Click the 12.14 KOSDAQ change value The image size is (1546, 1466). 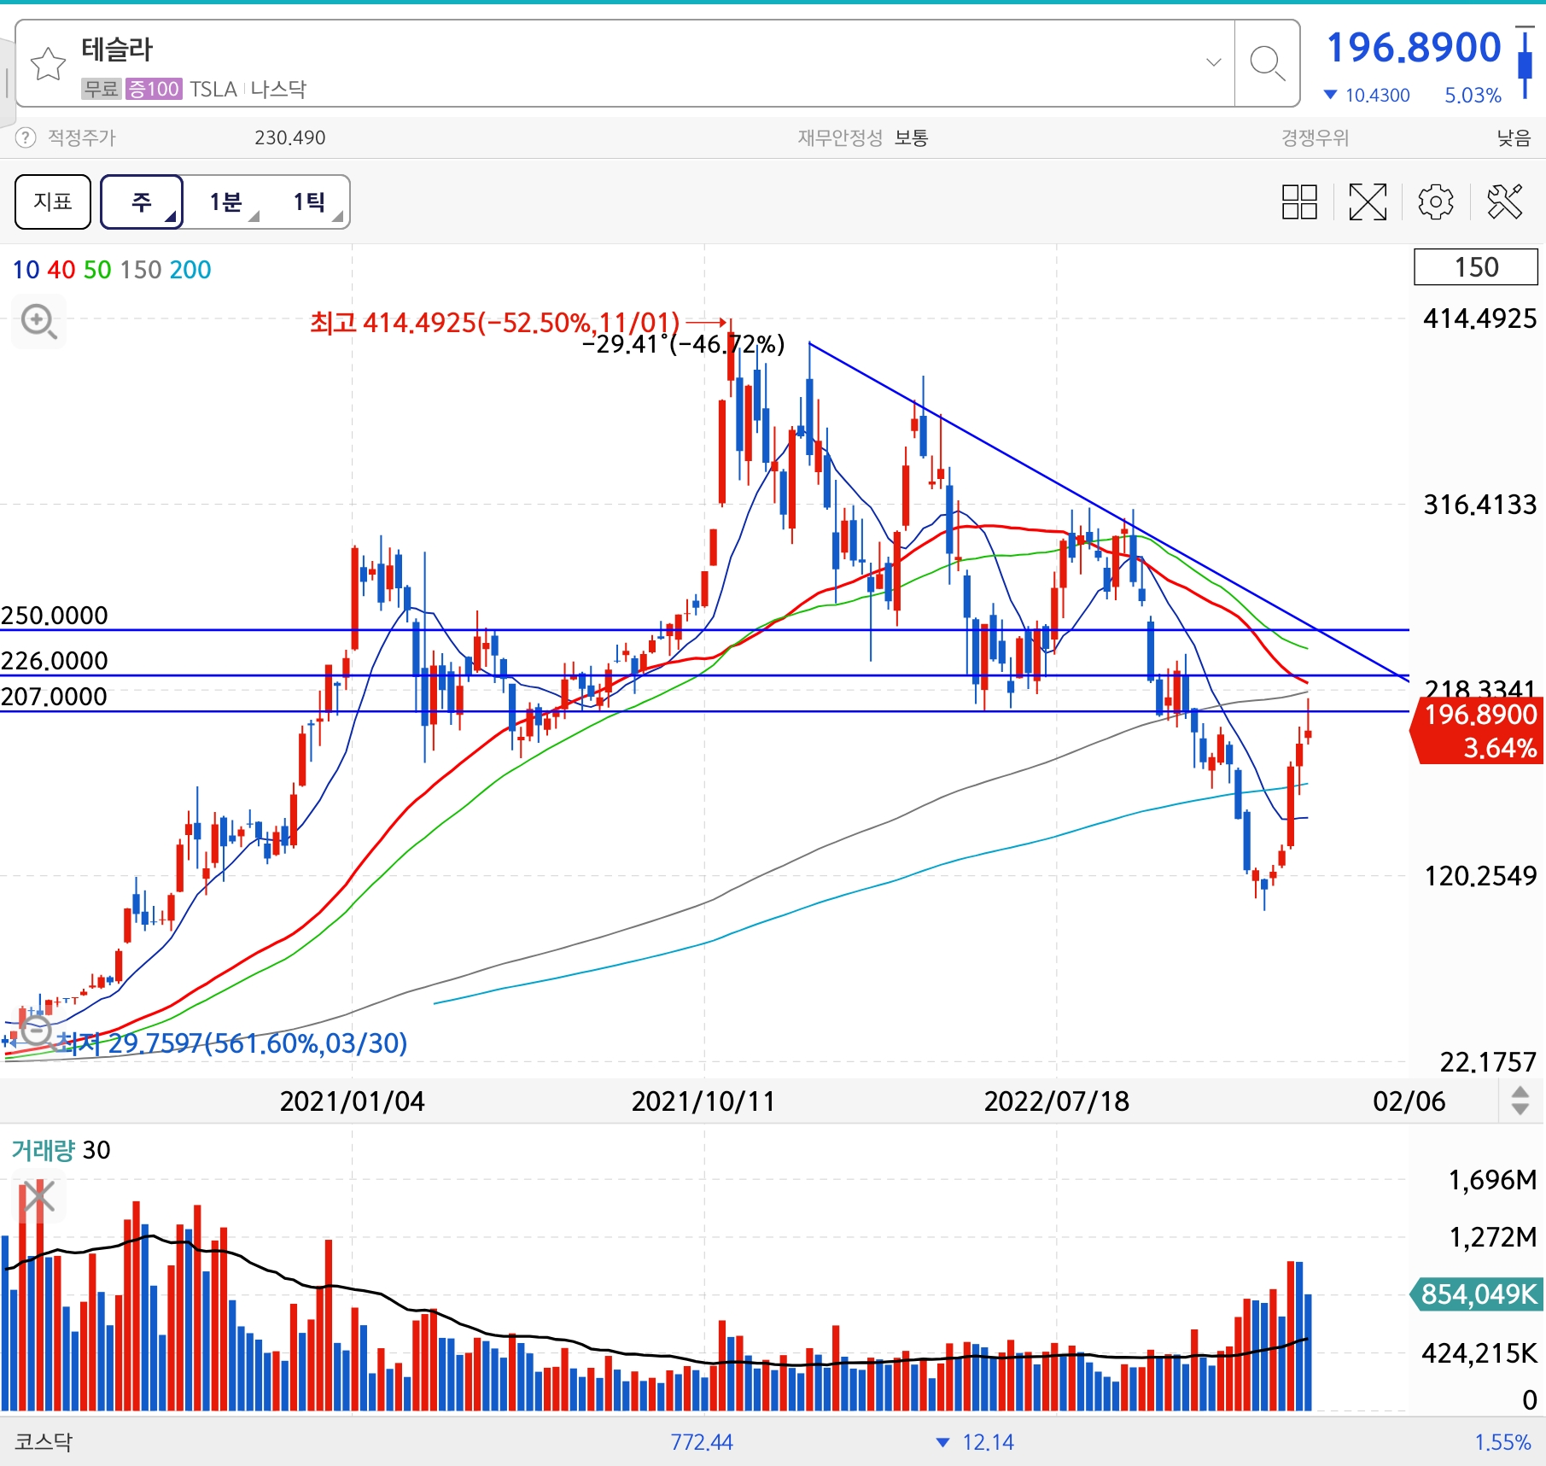coord(988,1442)
